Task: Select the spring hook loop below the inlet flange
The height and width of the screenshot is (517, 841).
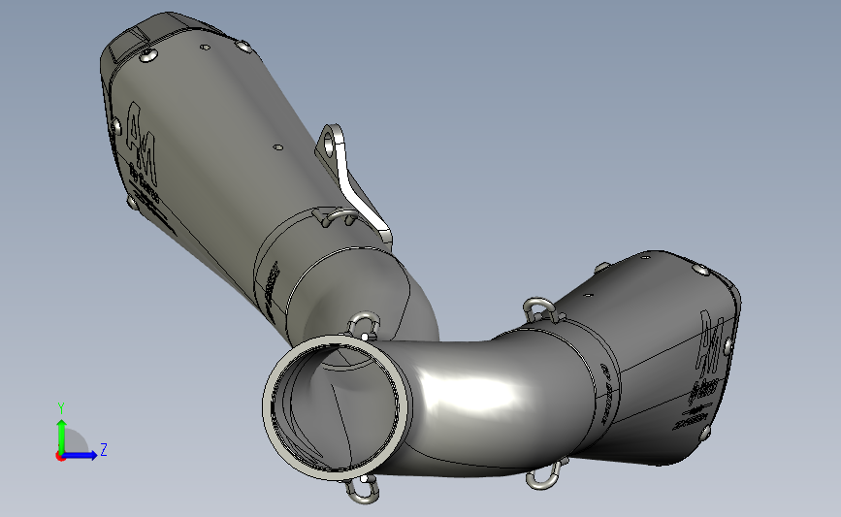Action: click(362, 489)
